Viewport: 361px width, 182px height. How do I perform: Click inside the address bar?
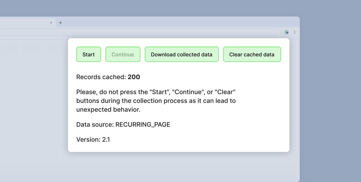tap(130, 32)
